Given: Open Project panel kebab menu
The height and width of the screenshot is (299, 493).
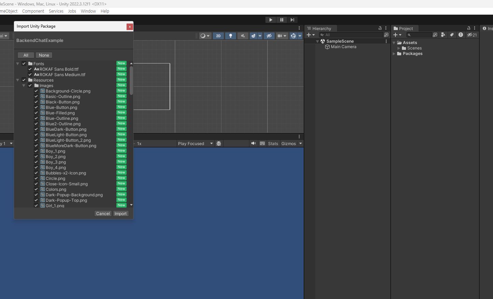Looking at the screenshot, I should (x=475, y=28).
